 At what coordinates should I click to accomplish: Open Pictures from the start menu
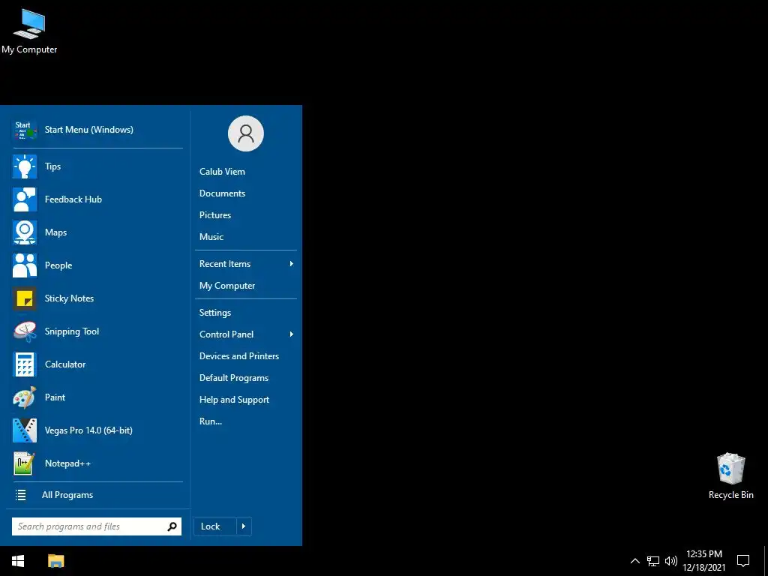click(x=215, y=215)
